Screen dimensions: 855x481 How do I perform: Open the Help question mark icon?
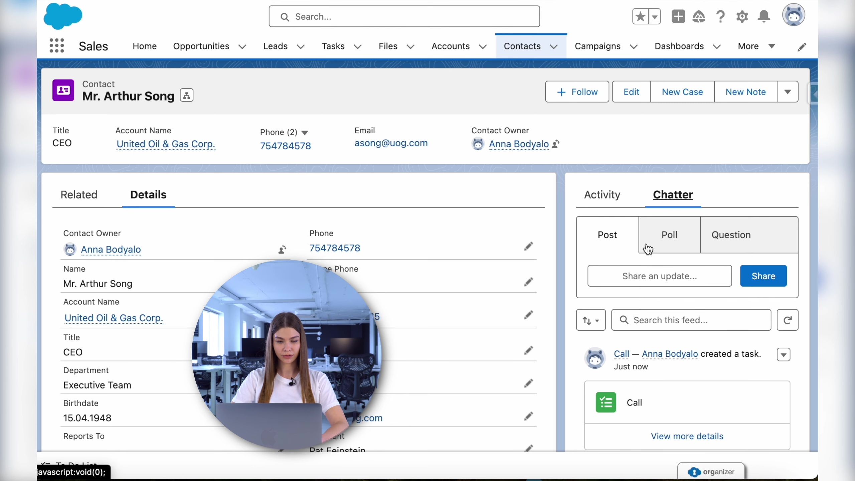tap(720, 16)
